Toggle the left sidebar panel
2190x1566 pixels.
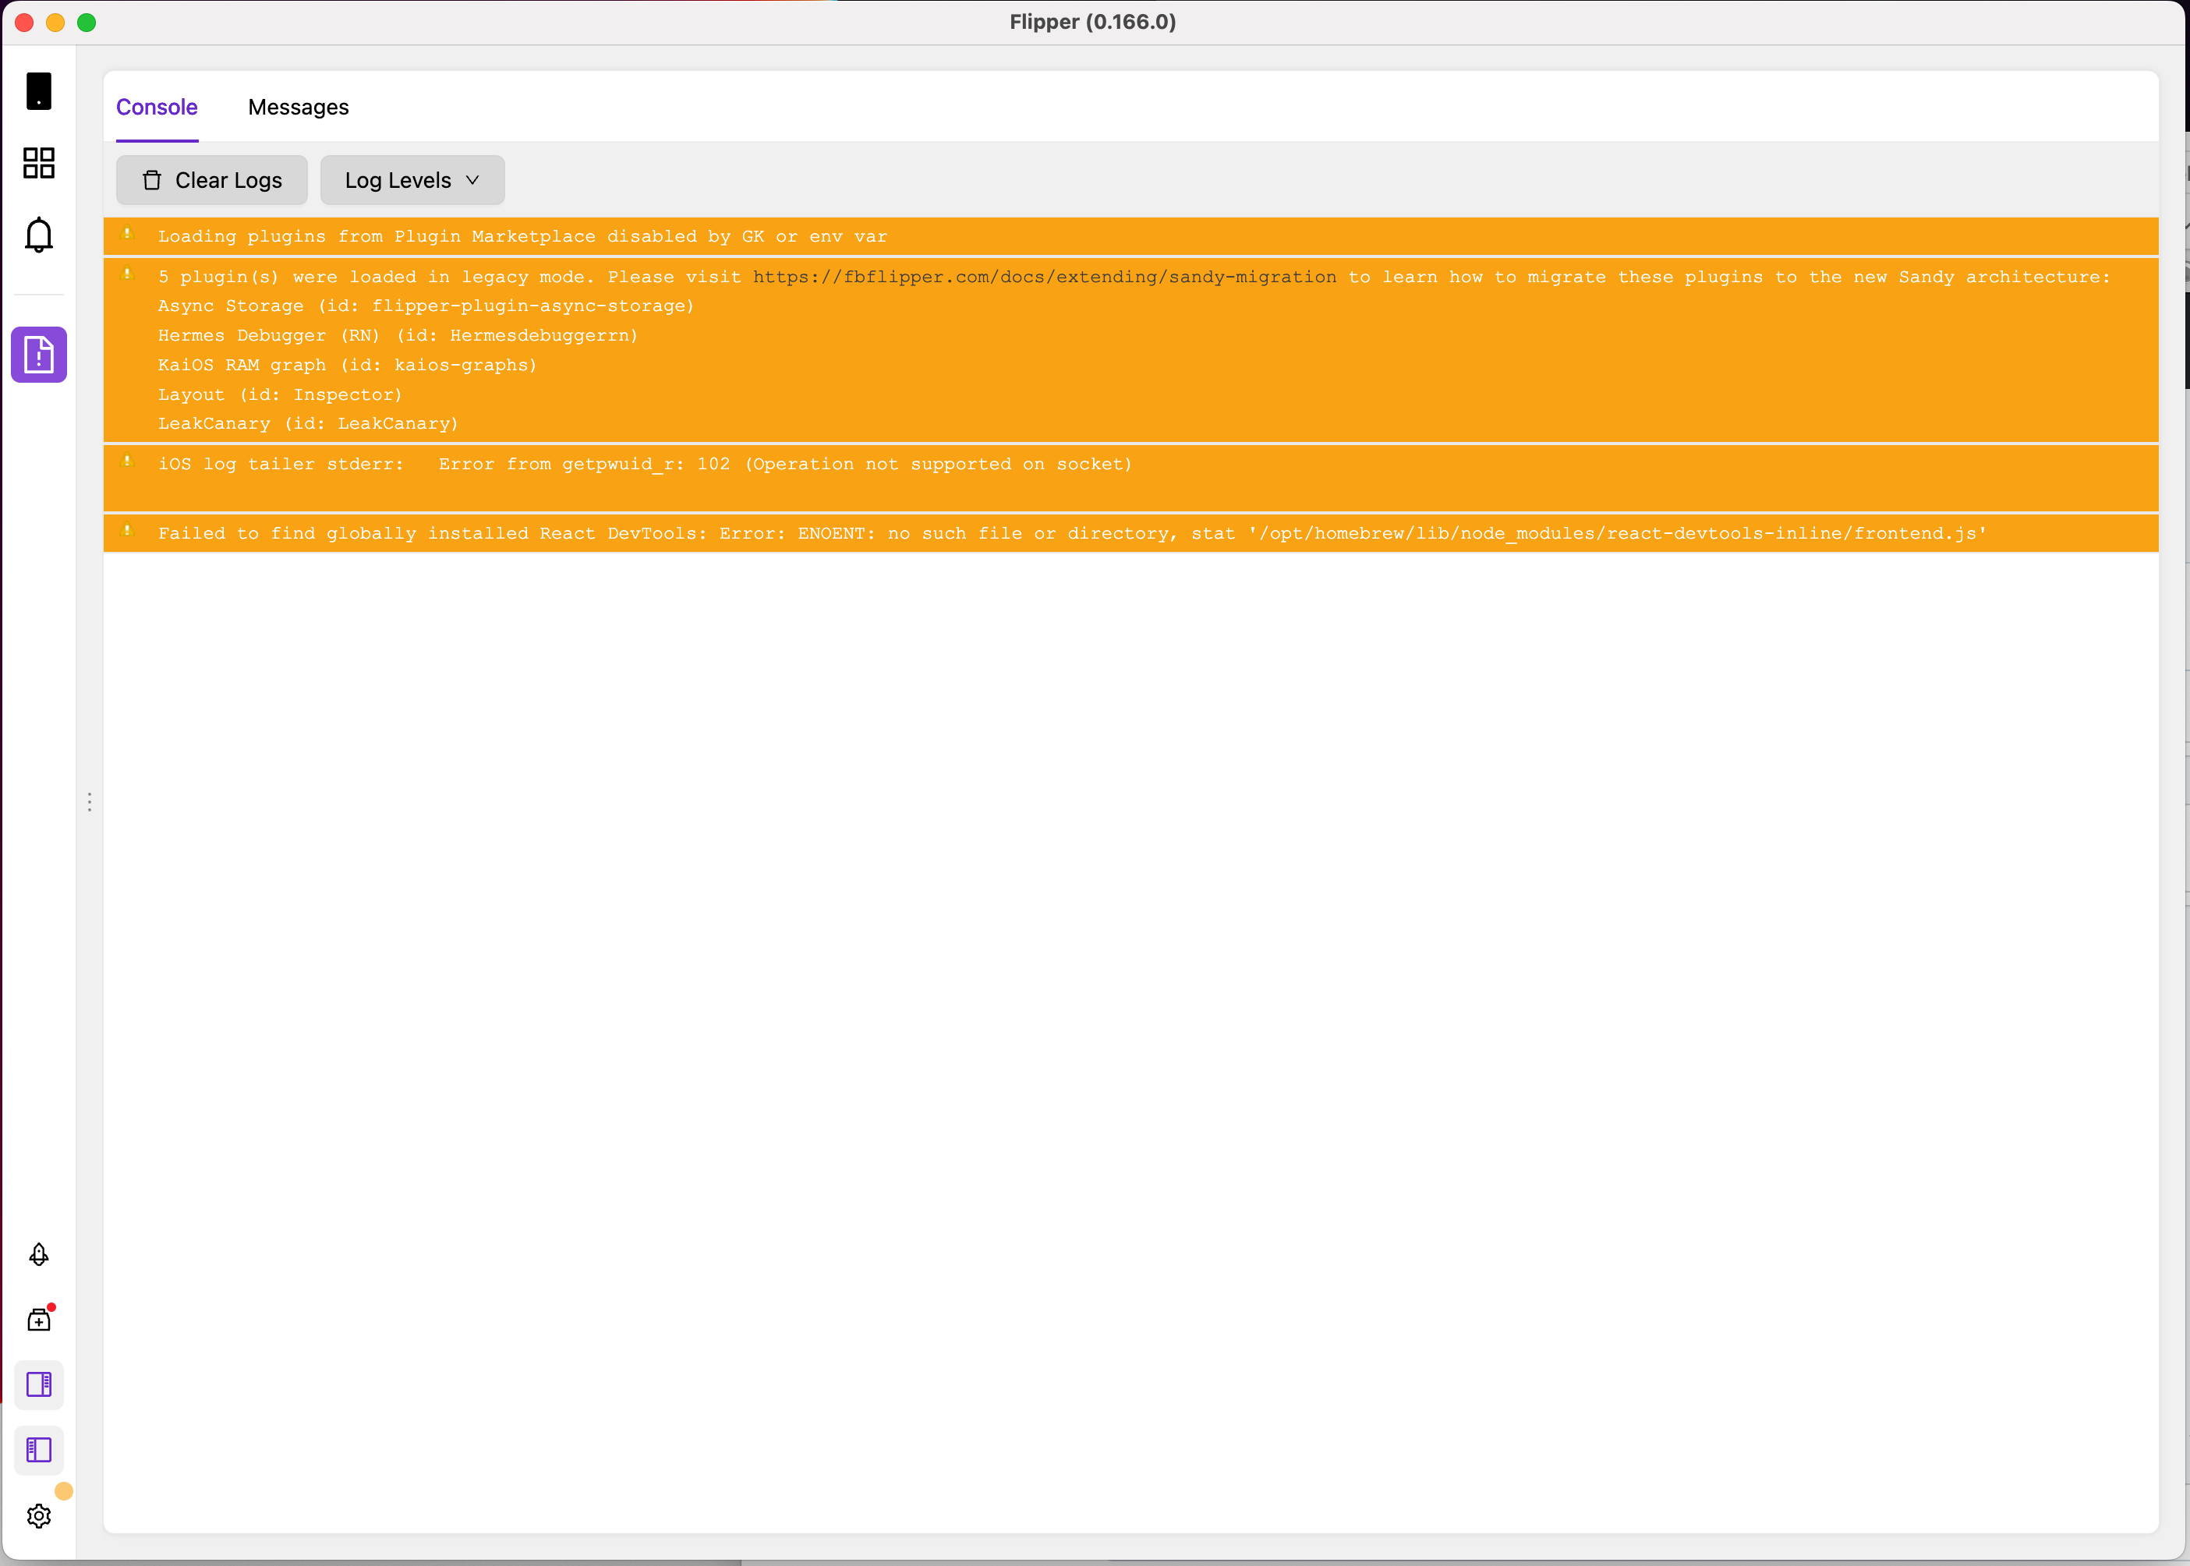(x=38, y=1451)
